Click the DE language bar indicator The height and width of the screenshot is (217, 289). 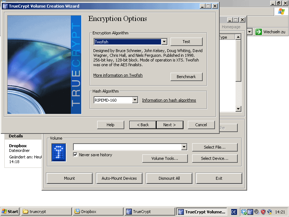pos(234,212)
